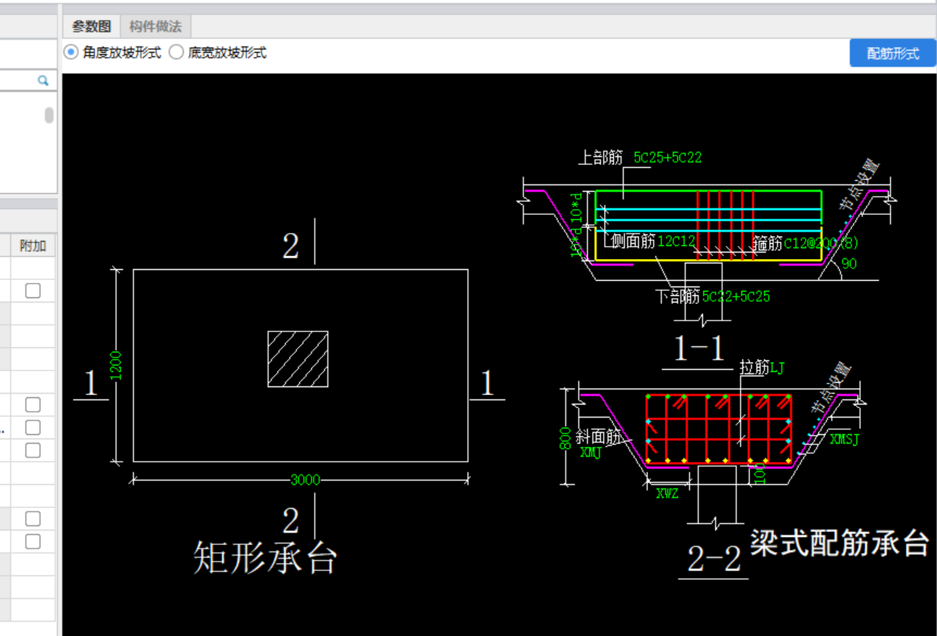Tick the fourth checkbox under 附加
Image resolution: width=937 pixels, height=636 pixels.
pyautogui.click(x=33, y=450)
